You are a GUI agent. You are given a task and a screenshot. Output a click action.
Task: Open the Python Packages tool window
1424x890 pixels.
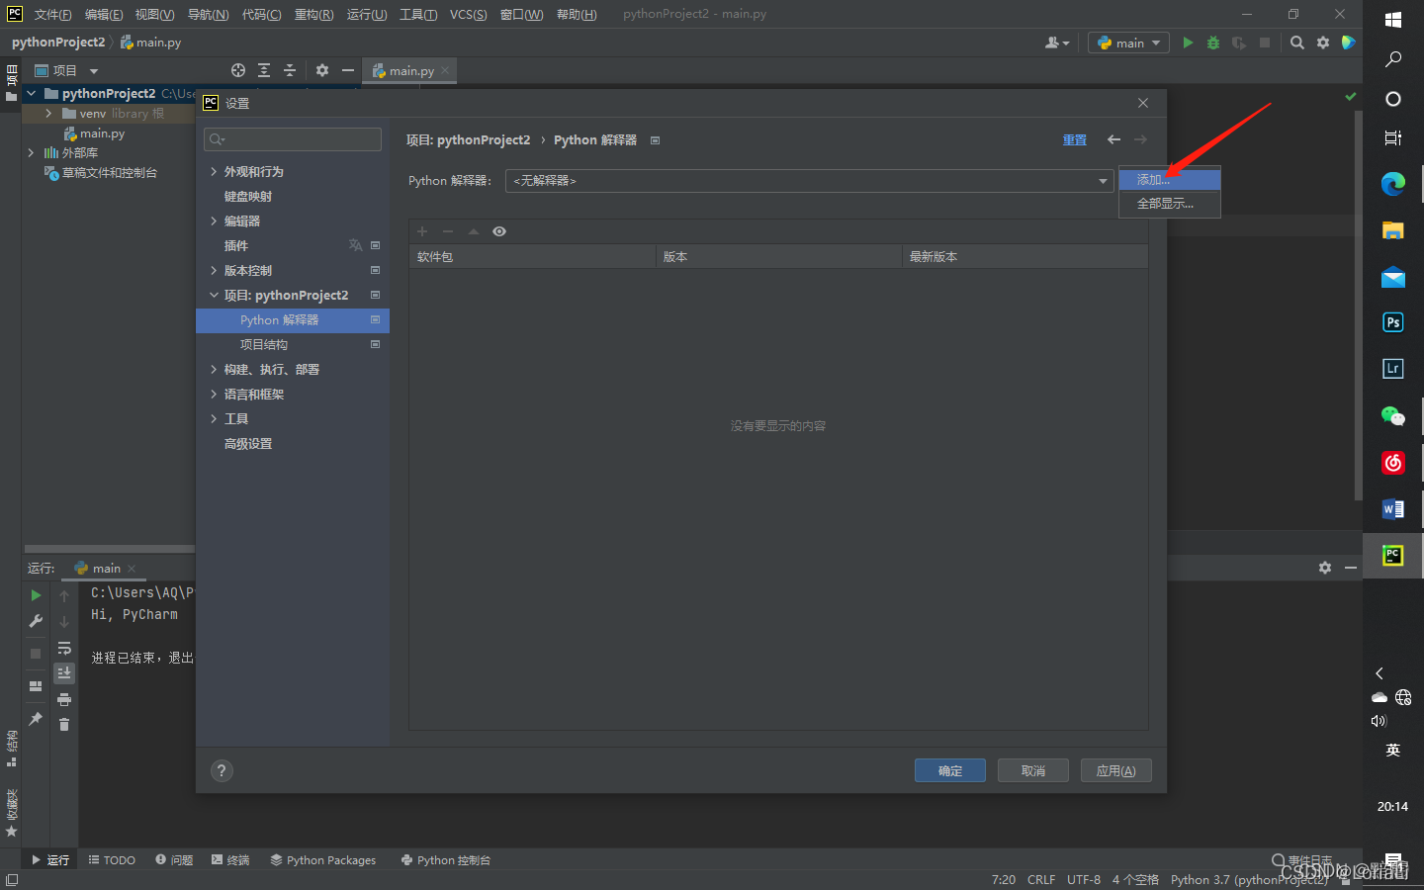coord(323,859)
